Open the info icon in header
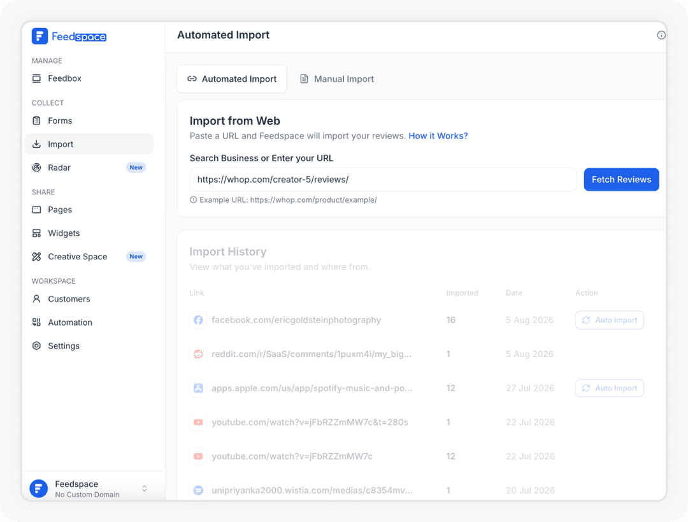Viewport: 688px width, 522px height. tap(661, 35)
